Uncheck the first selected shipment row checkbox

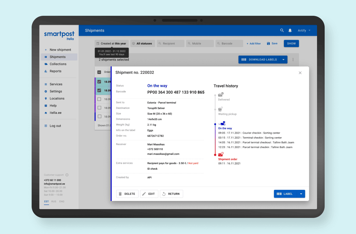99,82
